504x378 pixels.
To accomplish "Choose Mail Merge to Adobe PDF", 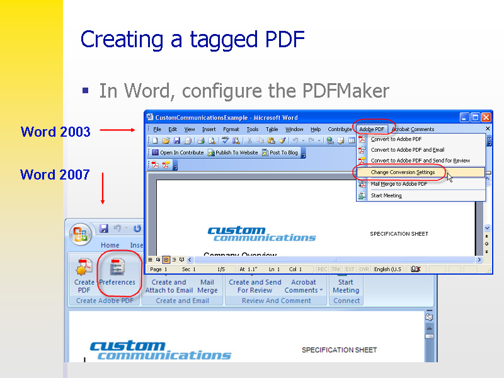I will point(421,184).
